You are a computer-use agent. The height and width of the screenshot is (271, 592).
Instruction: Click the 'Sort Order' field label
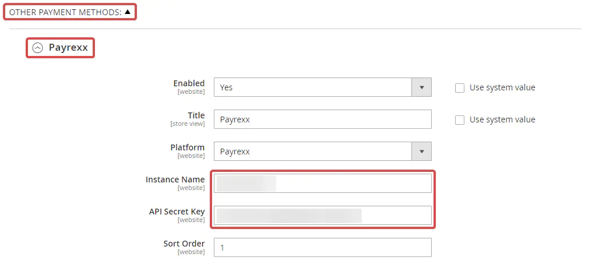click(184, 244)
